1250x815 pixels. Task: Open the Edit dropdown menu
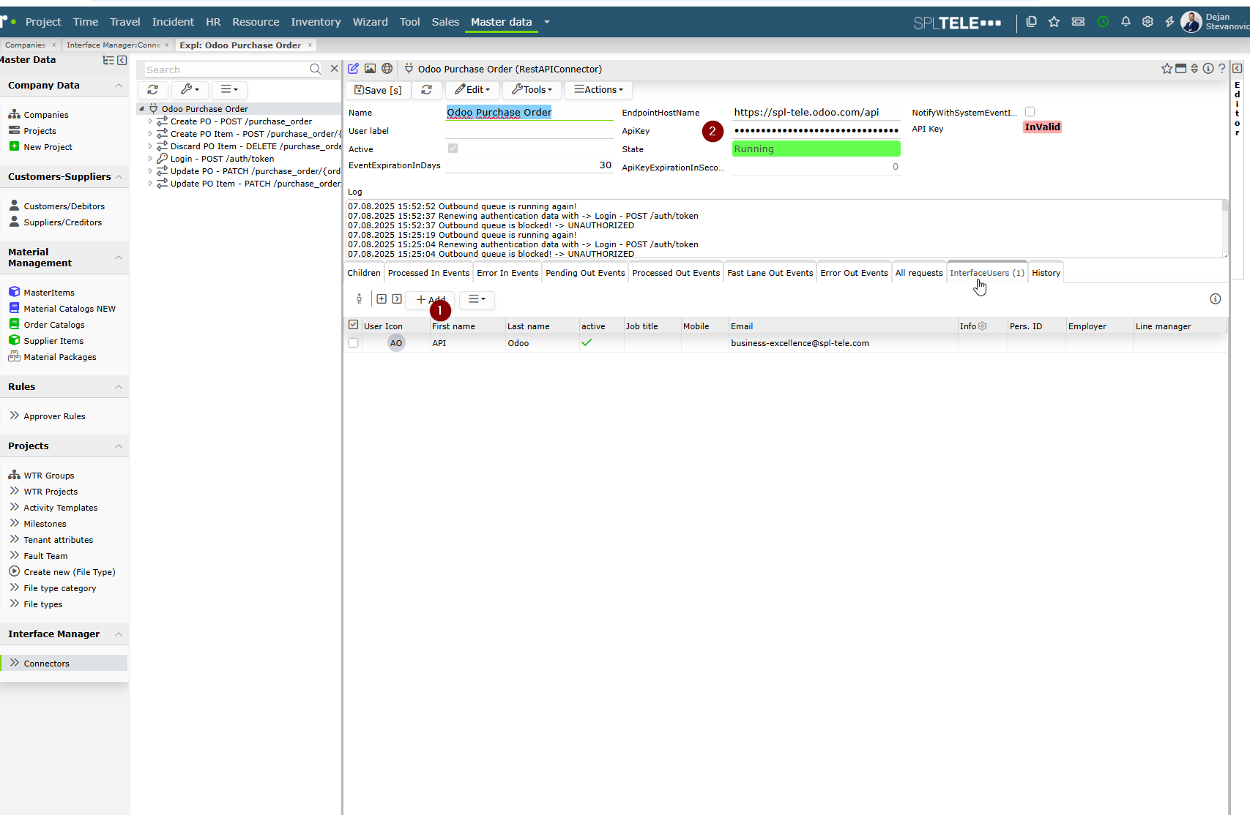click(x=472, y=89)
